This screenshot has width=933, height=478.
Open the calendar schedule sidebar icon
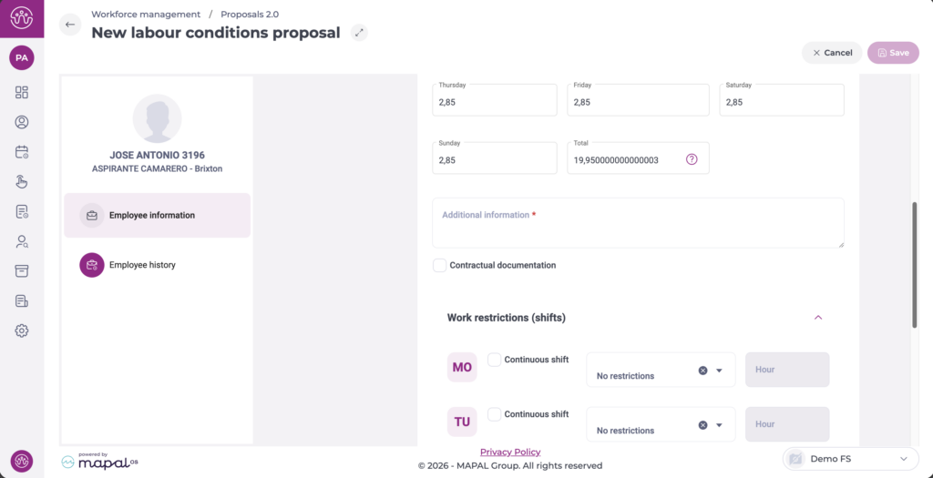[x=22, y=152]
